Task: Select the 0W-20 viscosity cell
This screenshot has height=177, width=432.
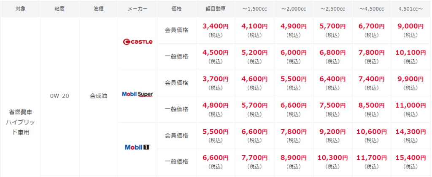Action: pyautogui.click(x=59, y=96)
